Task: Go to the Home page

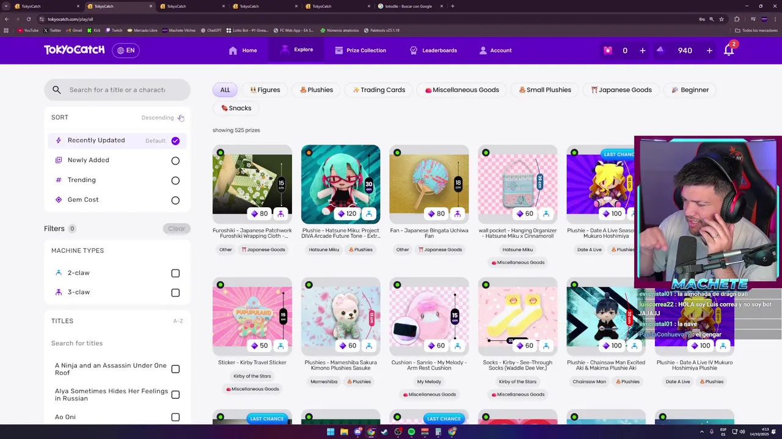Action: (243, 51)
